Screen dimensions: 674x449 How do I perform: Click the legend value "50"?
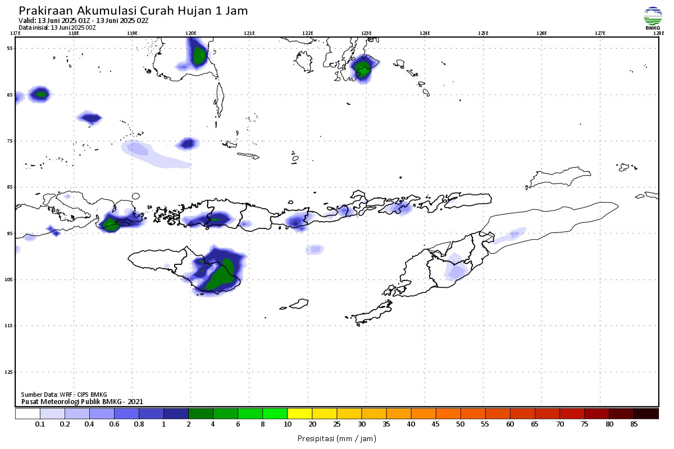(461, 424)
